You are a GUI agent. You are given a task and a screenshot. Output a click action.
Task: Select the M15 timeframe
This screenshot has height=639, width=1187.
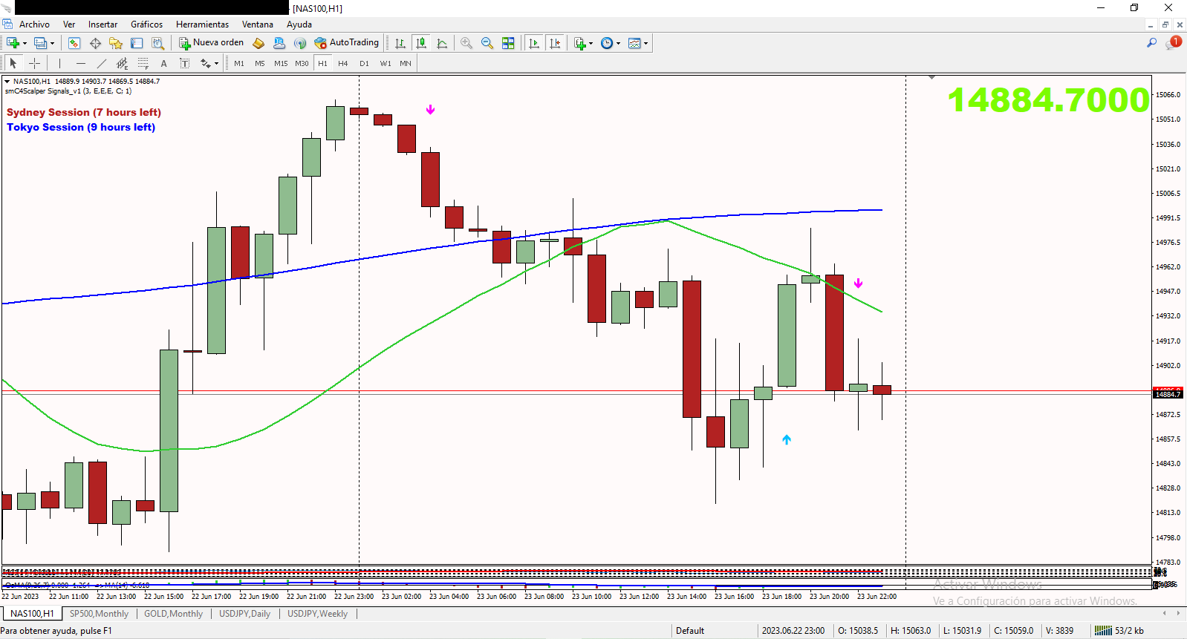281,63
